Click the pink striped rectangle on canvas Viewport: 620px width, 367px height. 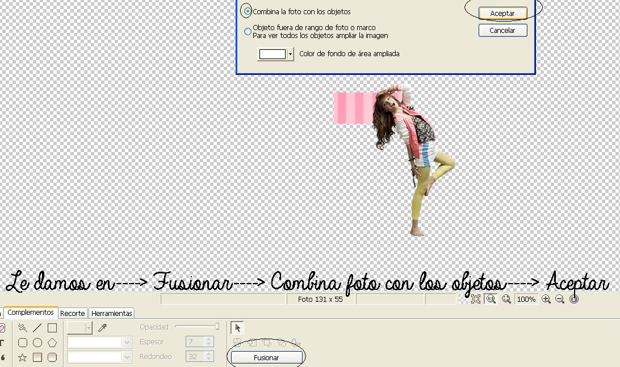pyautogui.click(x=354, y=108)
